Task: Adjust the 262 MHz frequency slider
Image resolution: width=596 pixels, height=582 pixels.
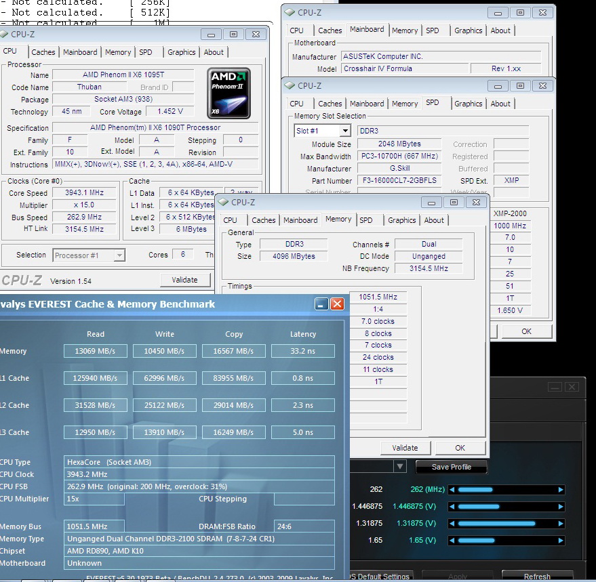Action: point(506,490)
